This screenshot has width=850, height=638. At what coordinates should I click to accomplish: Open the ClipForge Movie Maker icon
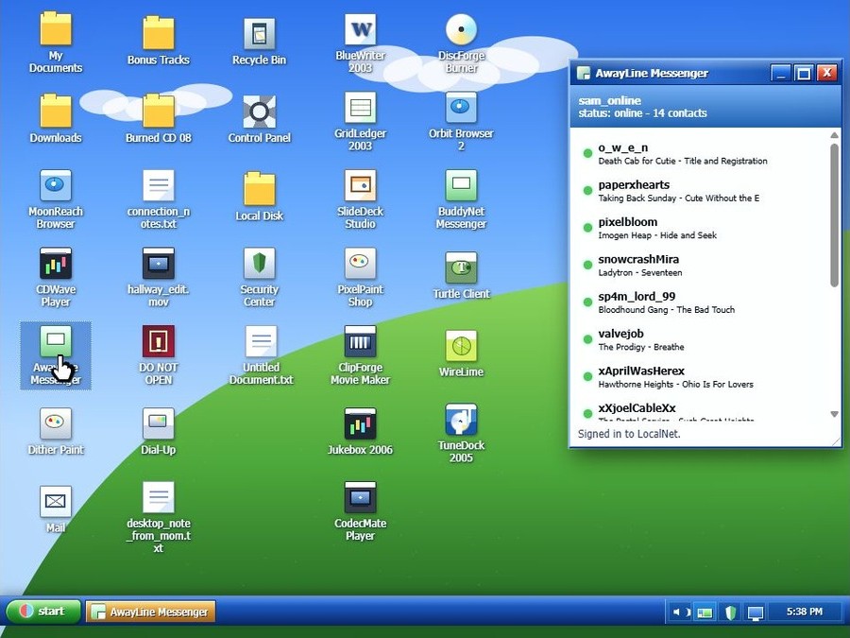361,355
